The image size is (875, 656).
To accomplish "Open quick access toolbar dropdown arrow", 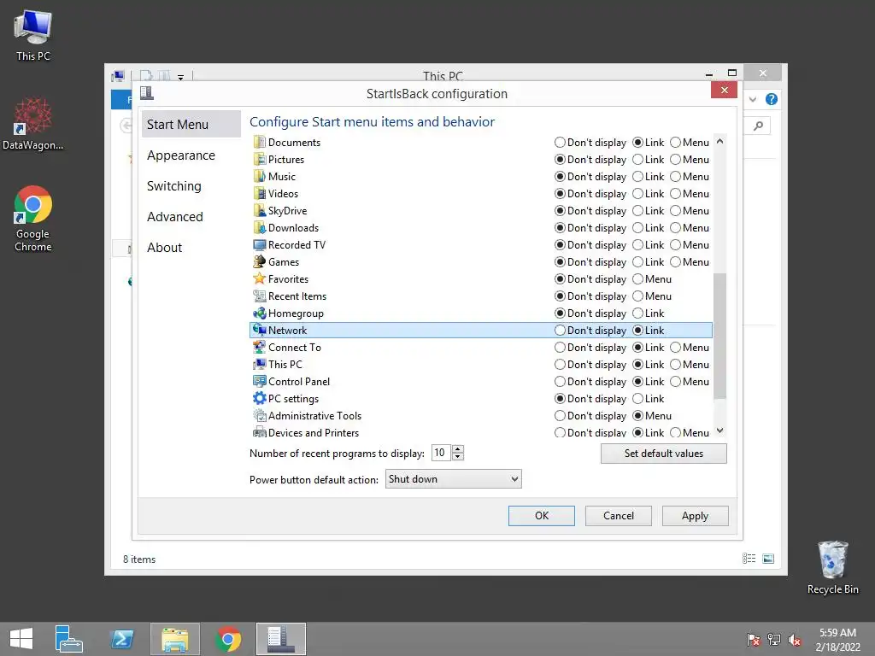I will coord(181,77).
